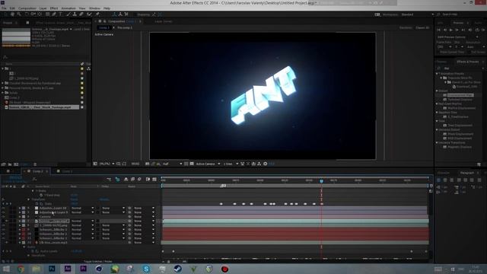487x274 pixels.
Task: Switch to the Effects & Presets panel tab
Action: click(x=467, y=62)
